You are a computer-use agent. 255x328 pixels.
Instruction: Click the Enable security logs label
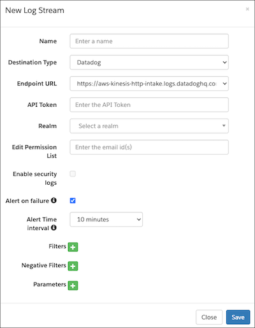pyautogui.click(x=35, y=178)
